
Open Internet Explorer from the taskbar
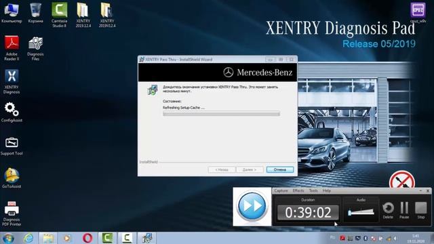[28, 238]
